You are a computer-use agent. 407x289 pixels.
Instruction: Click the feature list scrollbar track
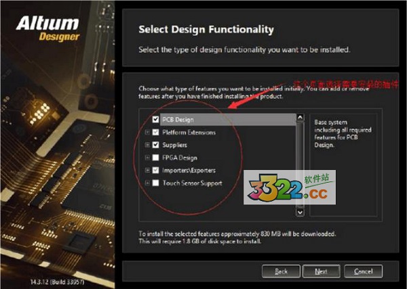click(300, 165)
